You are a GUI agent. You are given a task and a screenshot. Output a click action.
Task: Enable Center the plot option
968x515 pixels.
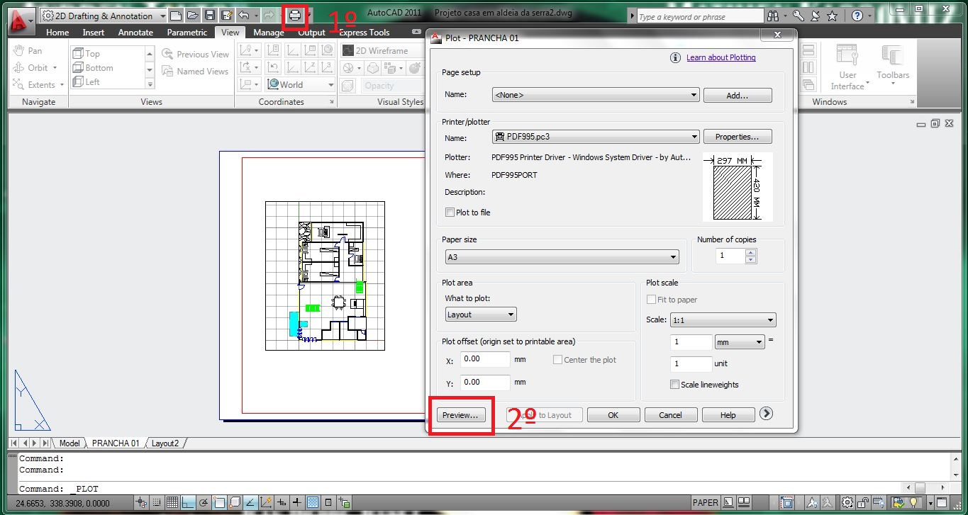(x=558, y=359)
